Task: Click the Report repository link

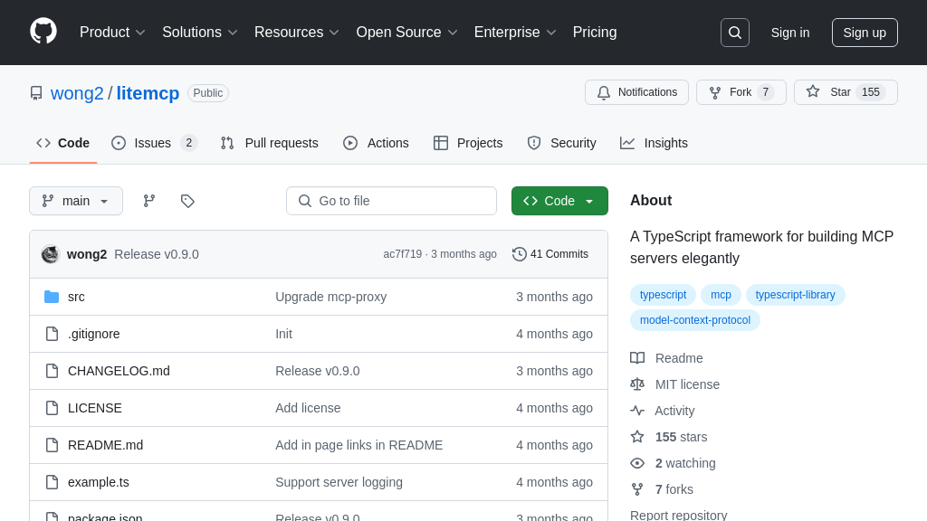Action: [x=679, y=515]
